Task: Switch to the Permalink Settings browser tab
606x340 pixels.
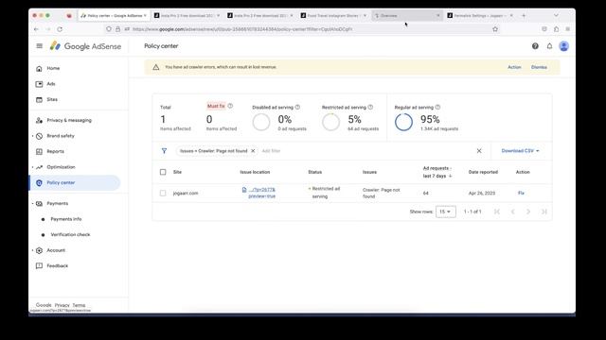Action: 480,15
